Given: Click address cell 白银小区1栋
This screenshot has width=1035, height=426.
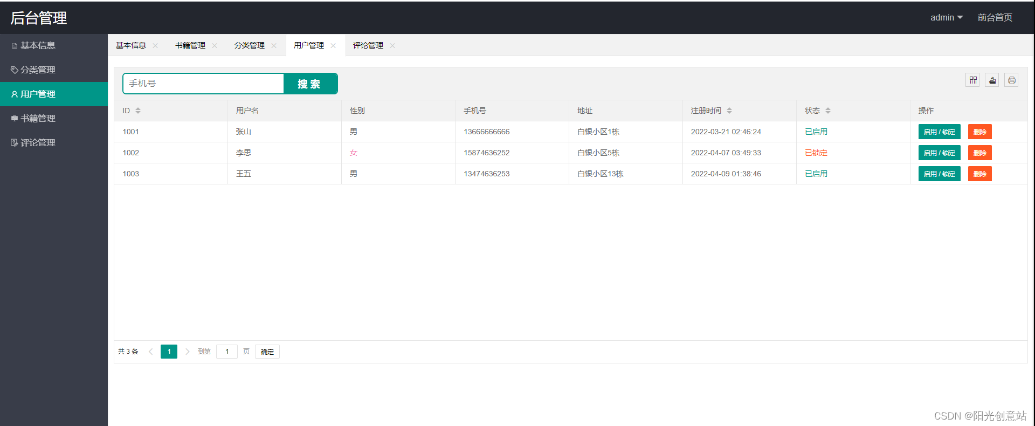Looking at the screenshot, I should coord(598,132).
